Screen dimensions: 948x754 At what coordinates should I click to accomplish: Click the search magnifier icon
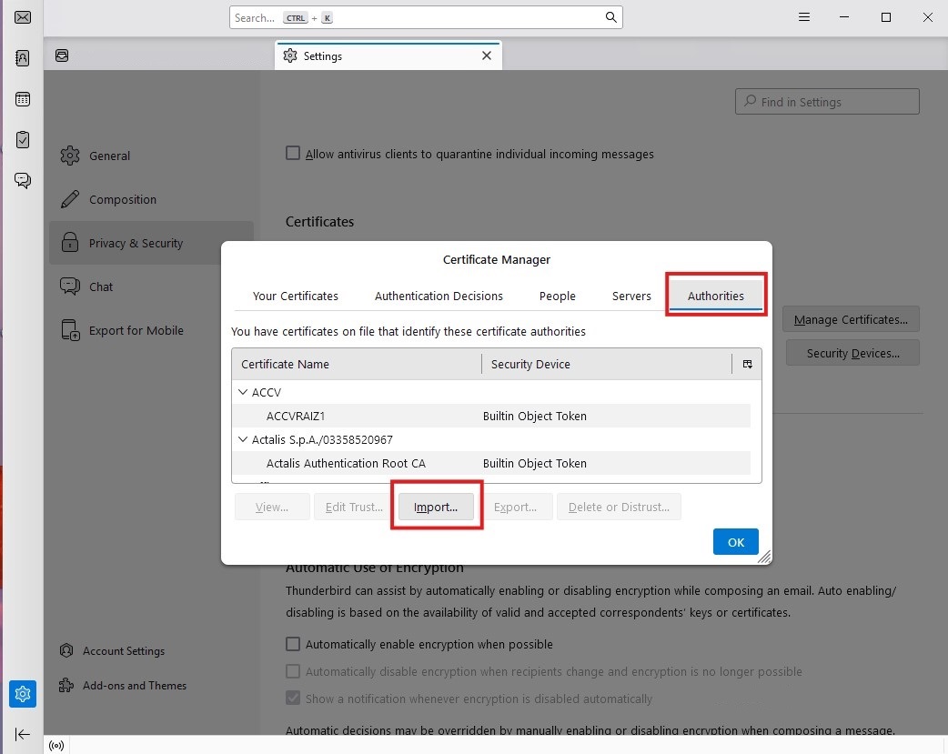[x=610, y=17]
